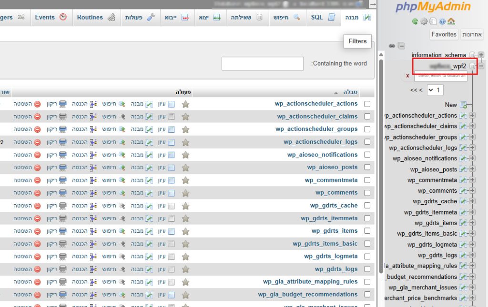Favorite the wp_actionscheduler_actions table star
This screenshot has height=307, width=488.
185,104
